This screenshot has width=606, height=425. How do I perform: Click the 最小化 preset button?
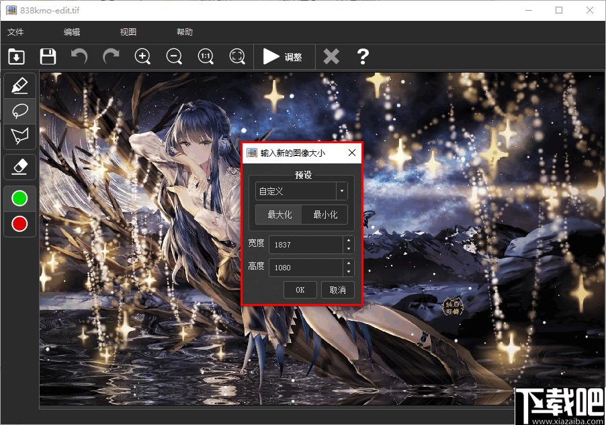click(325, 215)
